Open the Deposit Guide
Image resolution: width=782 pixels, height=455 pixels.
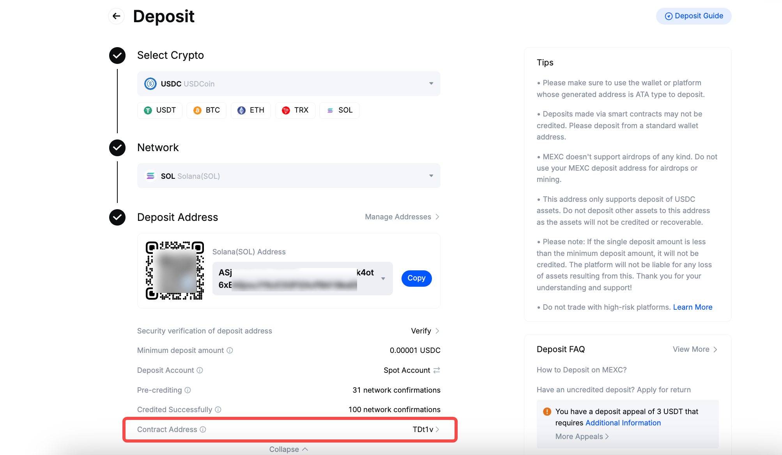pyautogui.click(x=694, y=16)
